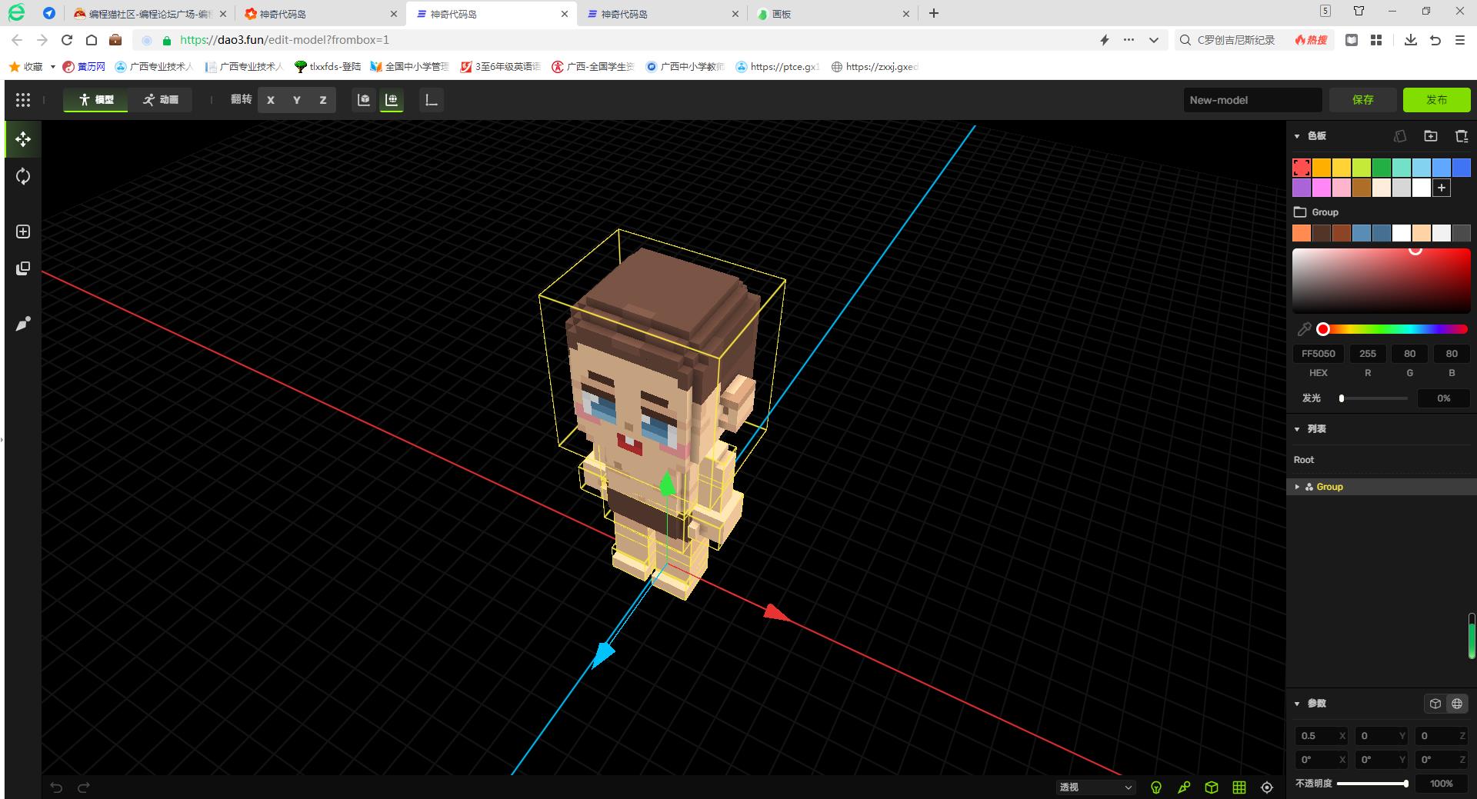Click the 热搜 hot search button

tap(1311, 40)
